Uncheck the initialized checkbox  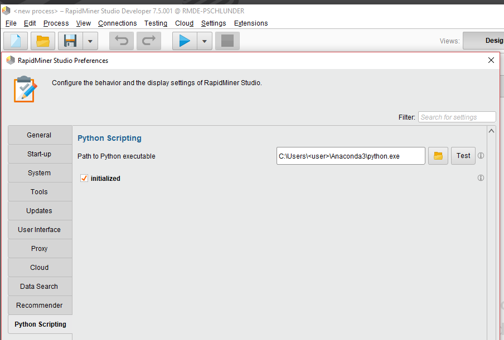[x=84, y=178]
